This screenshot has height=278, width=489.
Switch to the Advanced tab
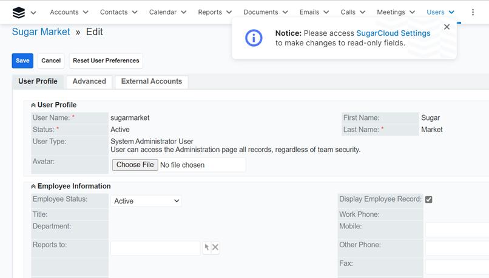(x=89, y=82)
